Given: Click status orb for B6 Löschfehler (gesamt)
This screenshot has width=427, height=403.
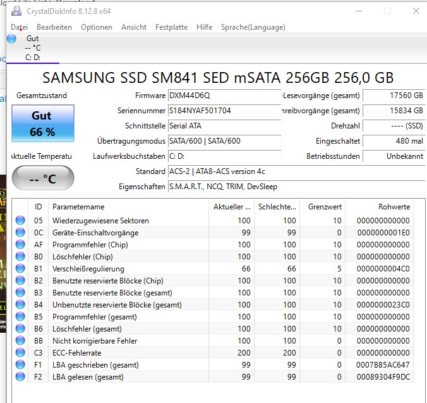Looking at the screenshot, I should [x=20, y=328].
